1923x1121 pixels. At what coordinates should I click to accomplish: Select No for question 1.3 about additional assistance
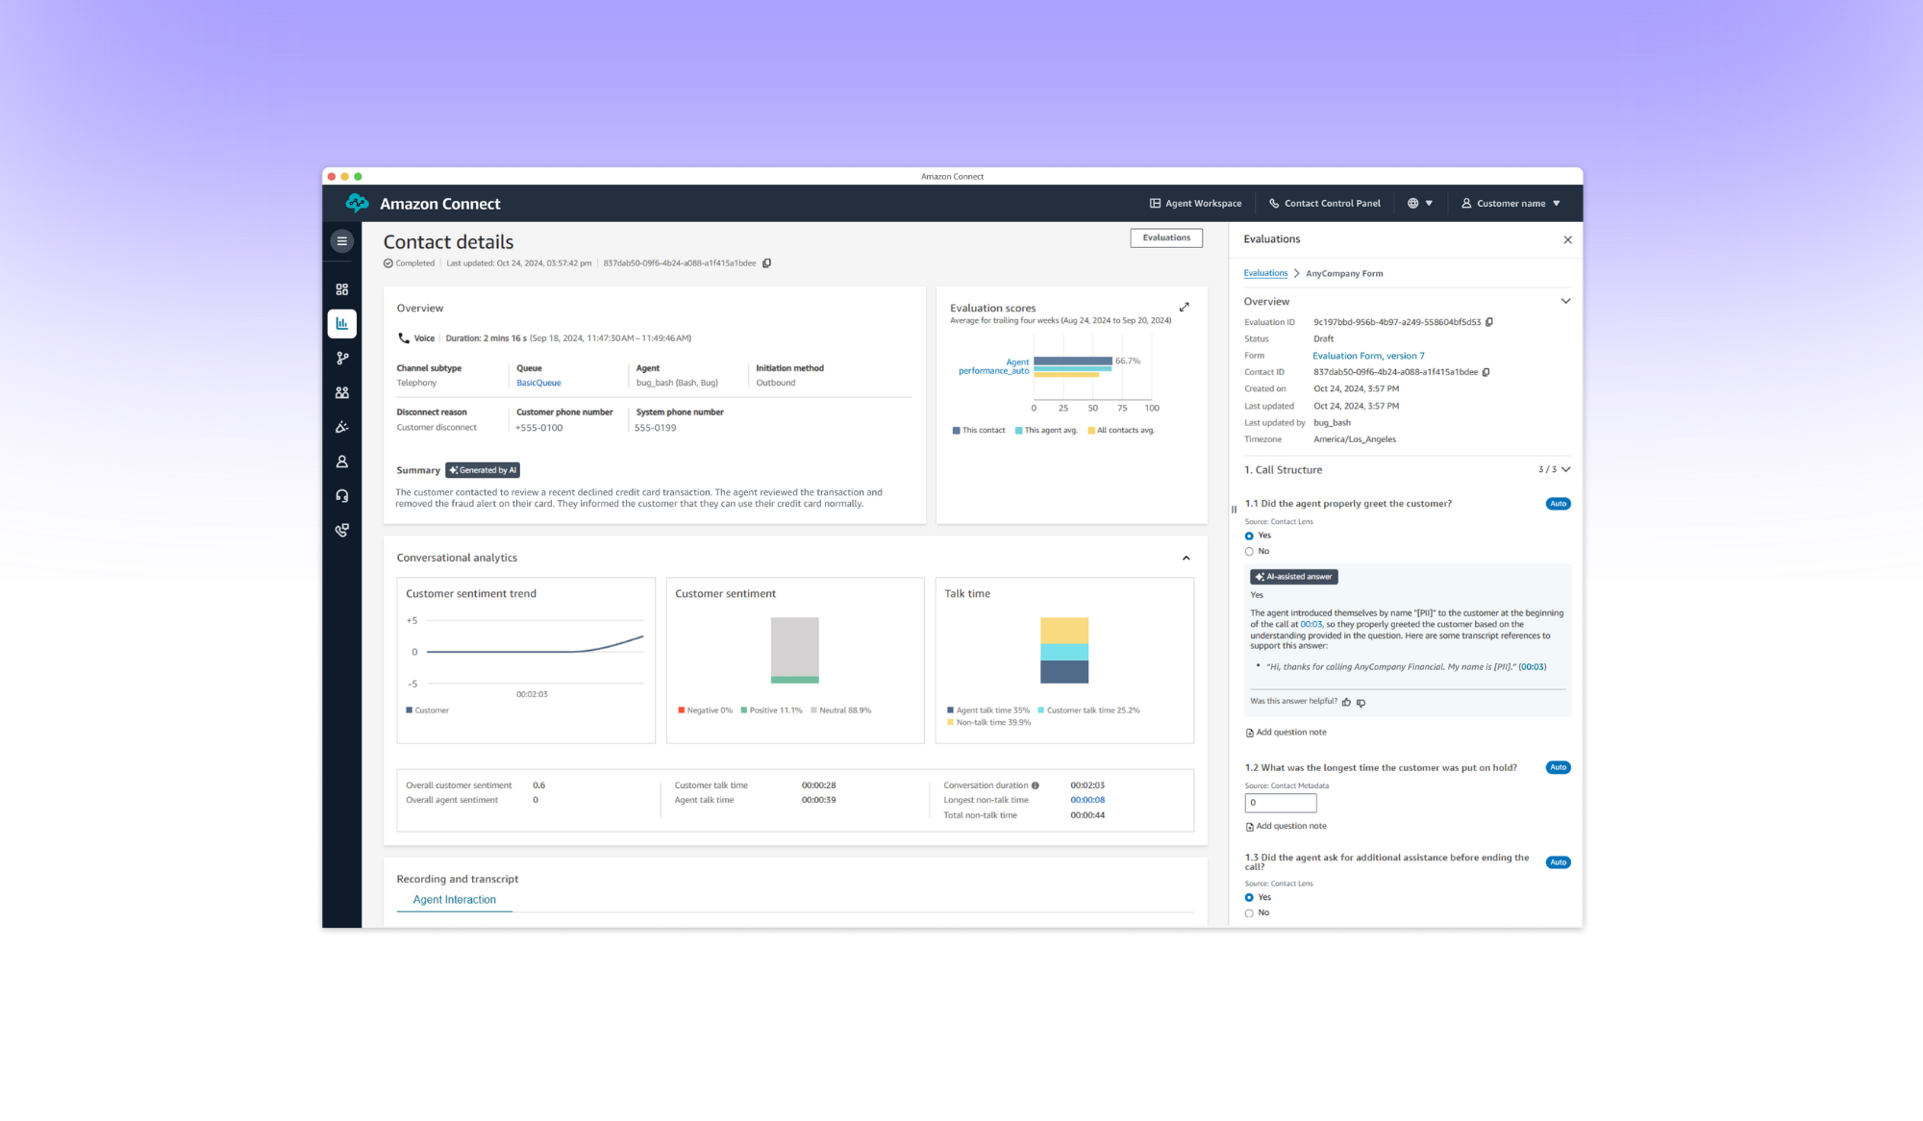[1249, 912]
